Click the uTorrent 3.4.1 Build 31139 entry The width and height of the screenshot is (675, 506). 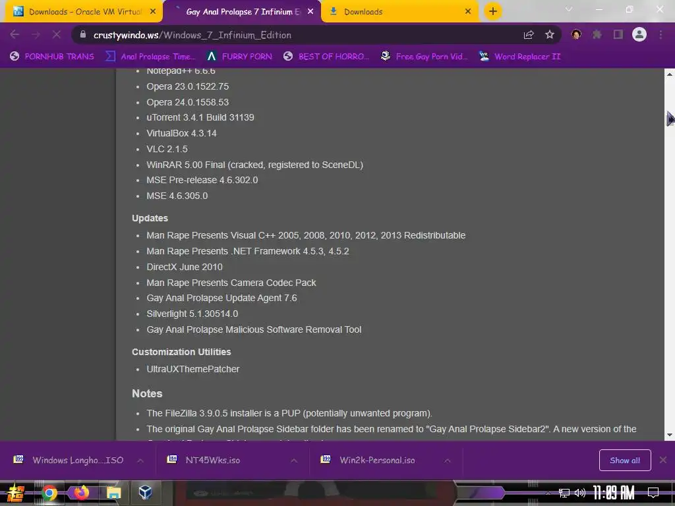click(200, 117)
